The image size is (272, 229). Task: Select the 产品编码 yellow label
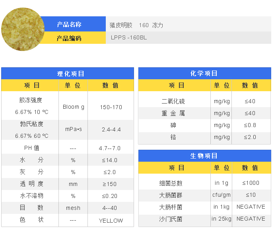click(x=69, y=38)
